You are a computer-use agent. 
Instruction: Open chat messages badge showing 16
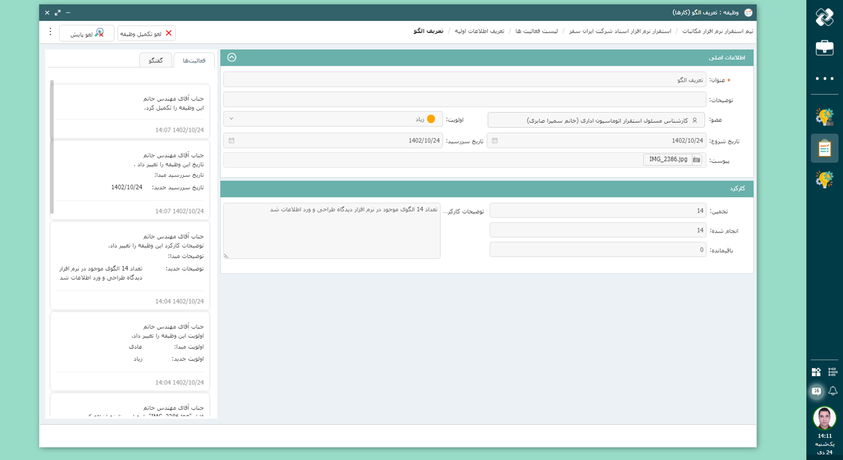[x=816, y=391]
